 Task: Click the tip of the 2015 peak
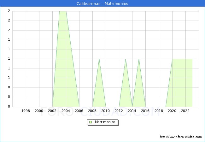(139, 59)
